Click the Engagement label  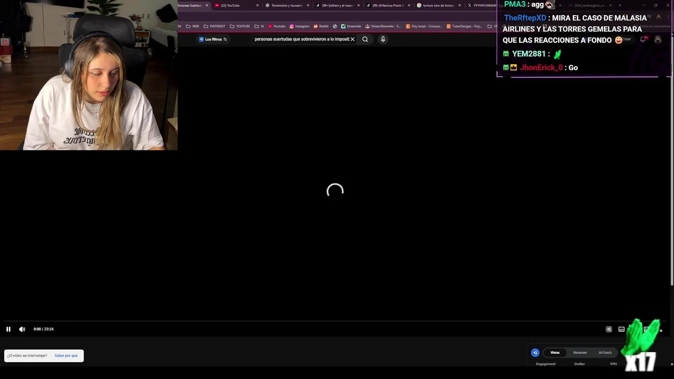point(546,364)
